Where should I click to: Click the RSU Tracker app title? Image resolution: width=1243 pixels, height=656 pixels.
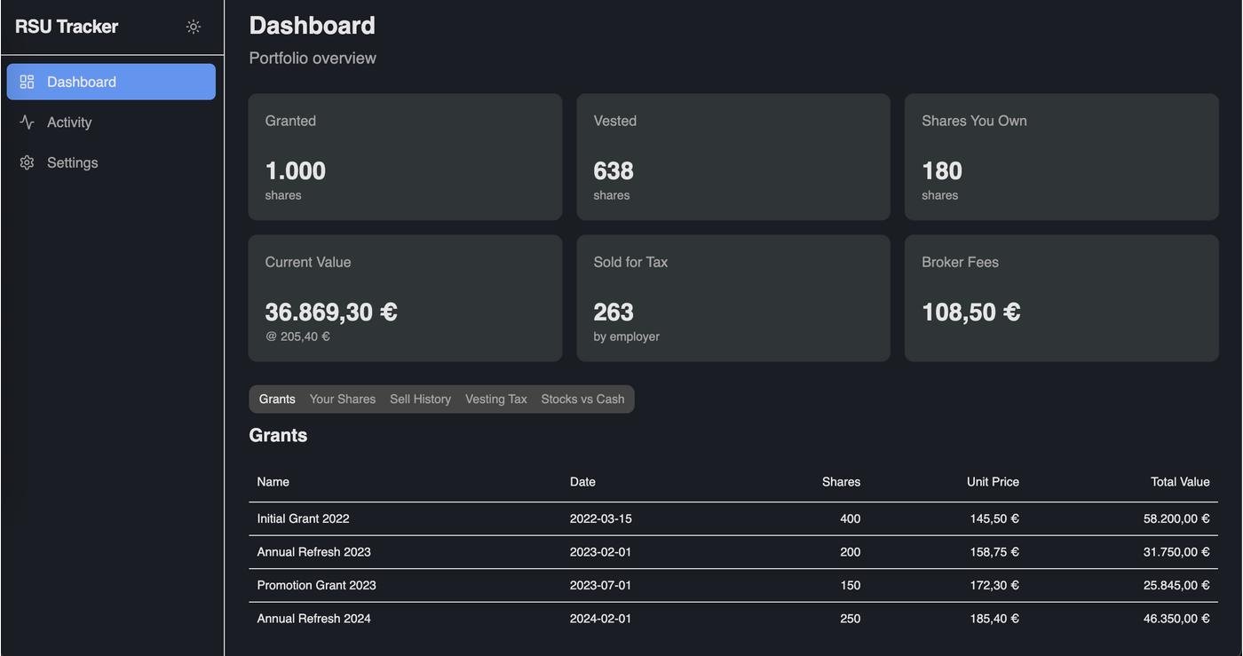[x=67, y=27]
